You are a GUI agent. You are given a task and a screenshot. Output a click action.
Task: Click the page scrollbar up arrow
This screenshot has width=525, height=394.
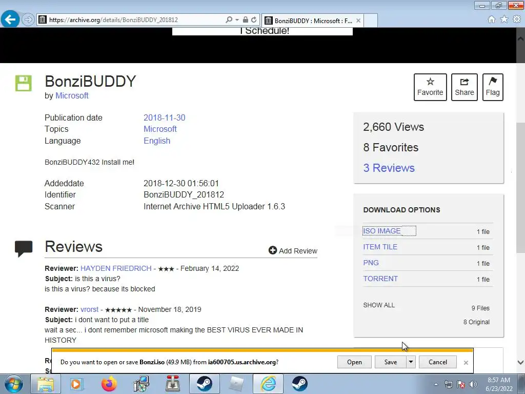point(520,38)
